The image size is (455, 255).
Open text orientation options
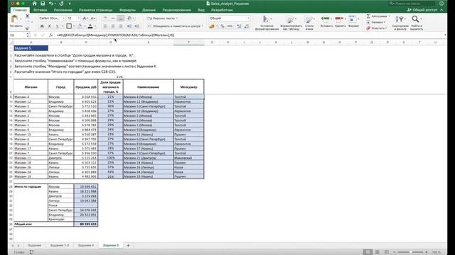pos(130,18)
